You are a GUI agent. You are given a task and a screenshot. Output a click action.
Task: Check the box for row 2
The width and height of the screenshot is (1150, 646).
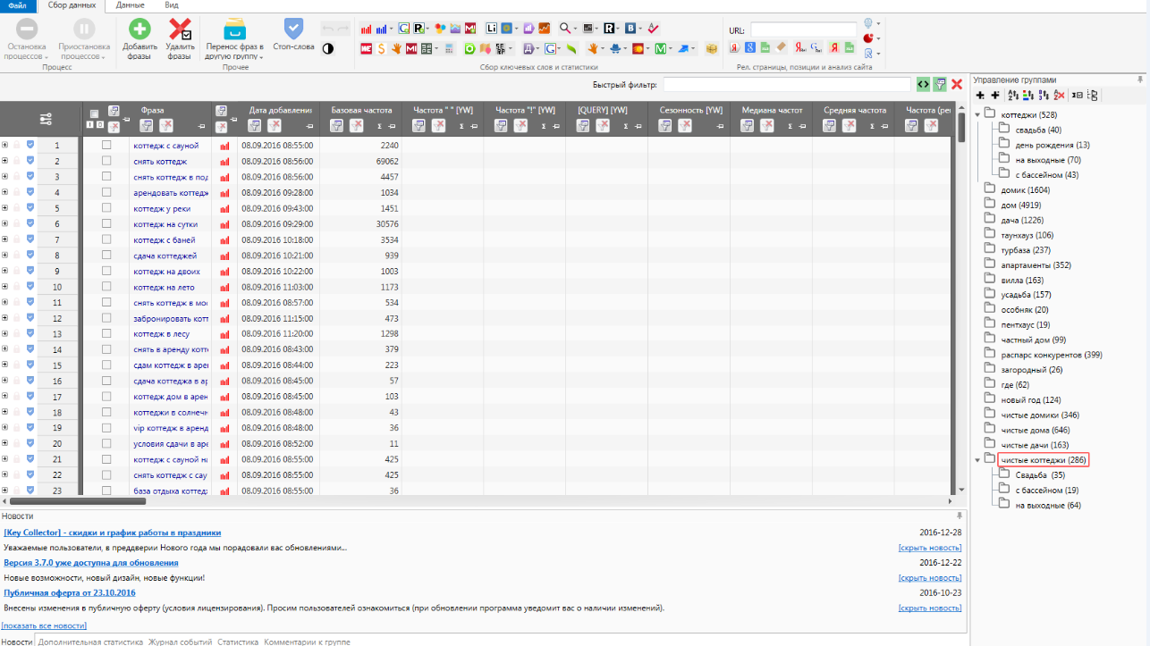106,161
